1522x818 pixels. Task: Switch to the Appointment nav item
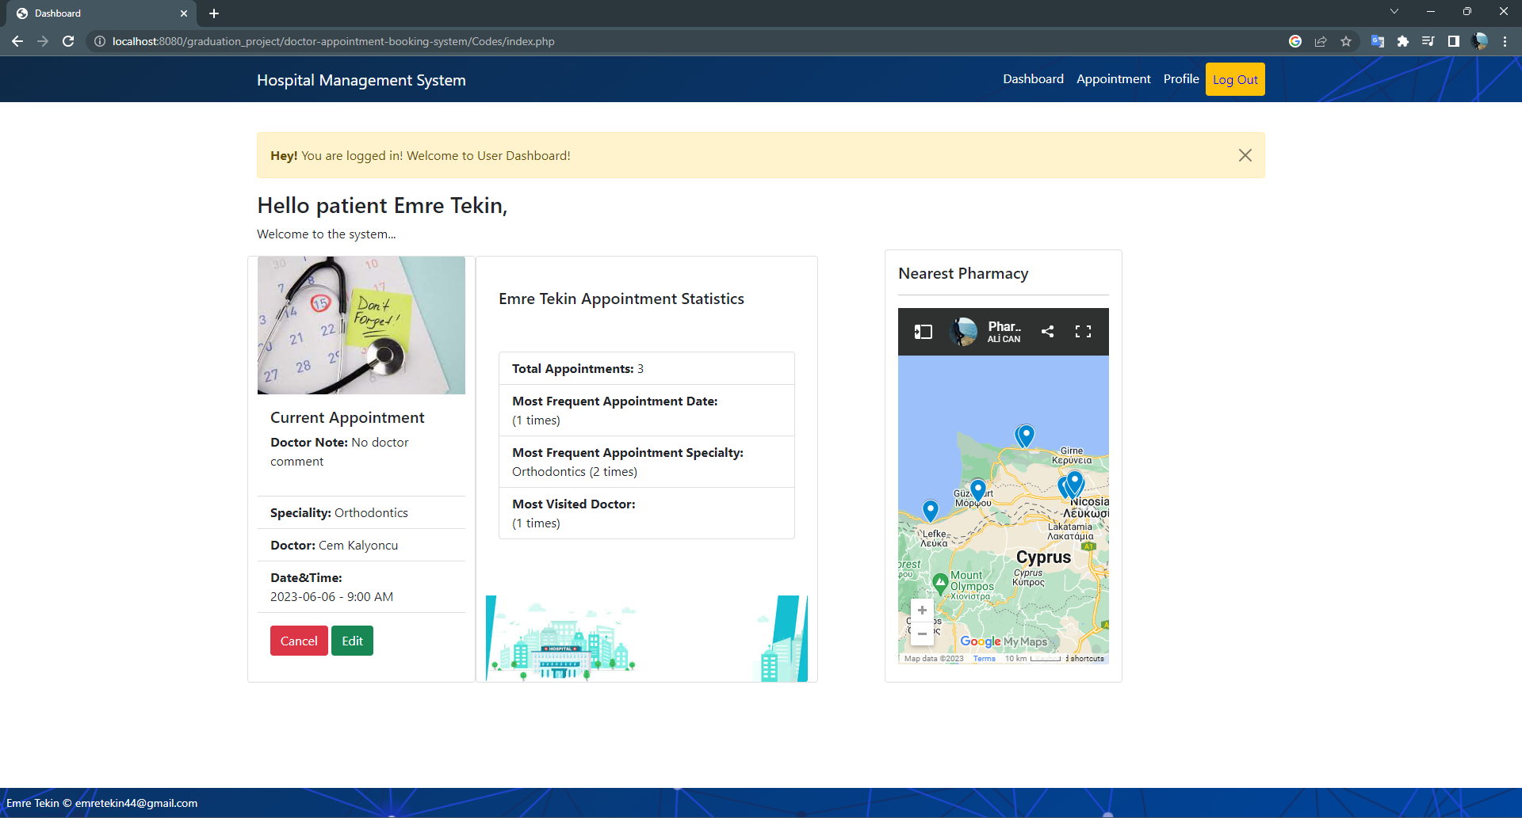1113,78
